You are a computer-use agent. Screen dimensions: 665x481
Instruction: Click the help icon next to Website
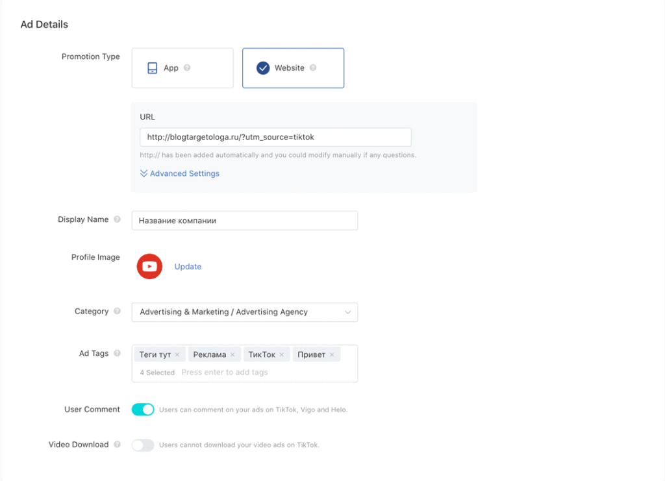(x=313, y=68)
